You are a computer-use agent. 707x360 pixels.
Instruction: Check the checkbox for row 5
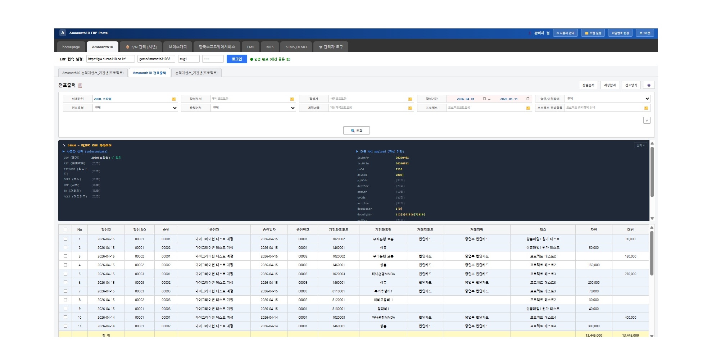click(65, 274)
